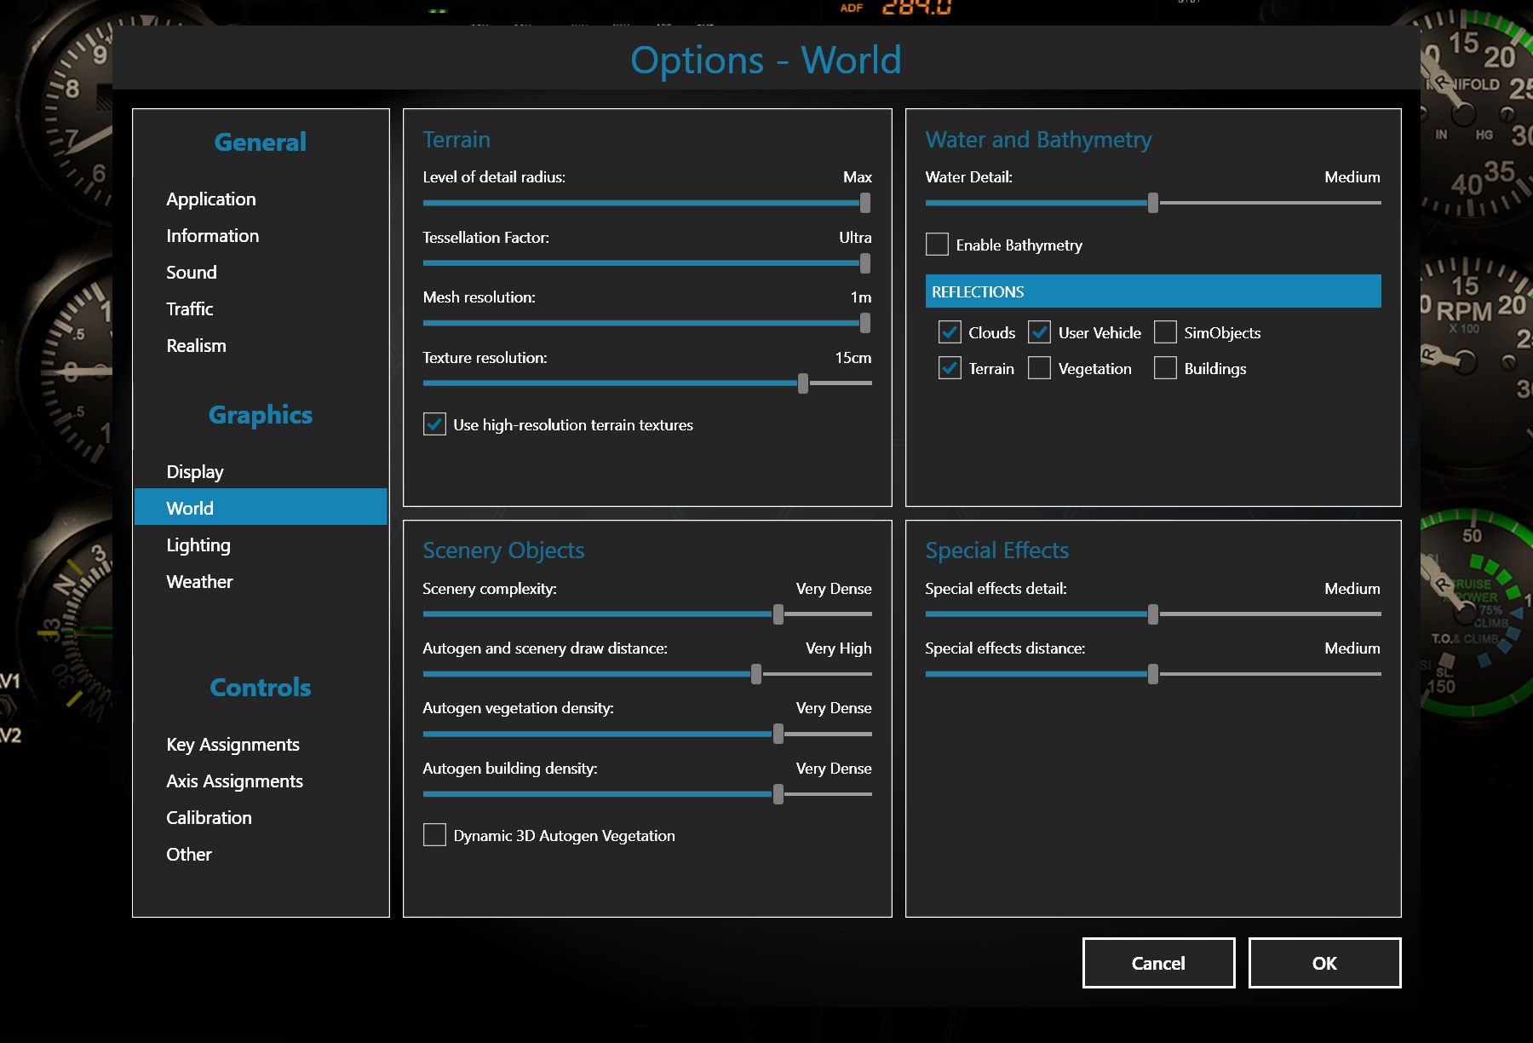
Task: Click the Scenery complexity Very Dense value
Action: pos(834,589)
